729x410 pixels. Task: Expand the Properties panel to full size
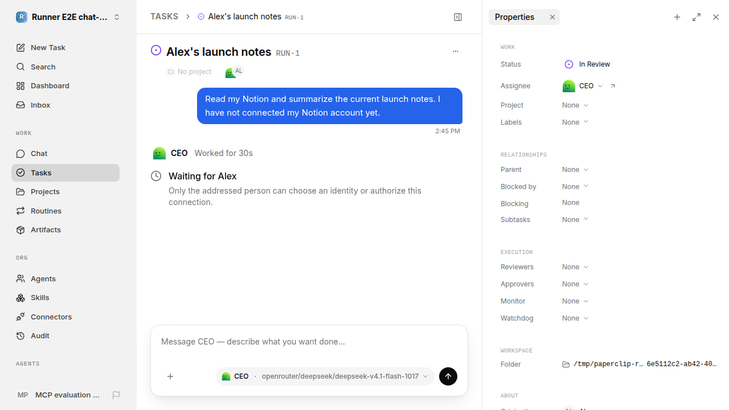[x=697, y=17]
